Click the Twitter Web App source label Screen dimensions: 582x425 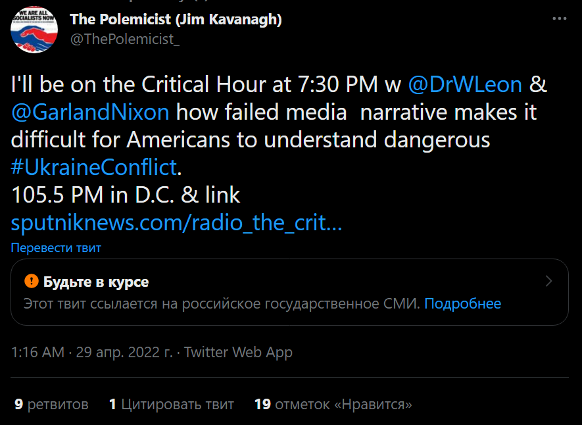238,352
